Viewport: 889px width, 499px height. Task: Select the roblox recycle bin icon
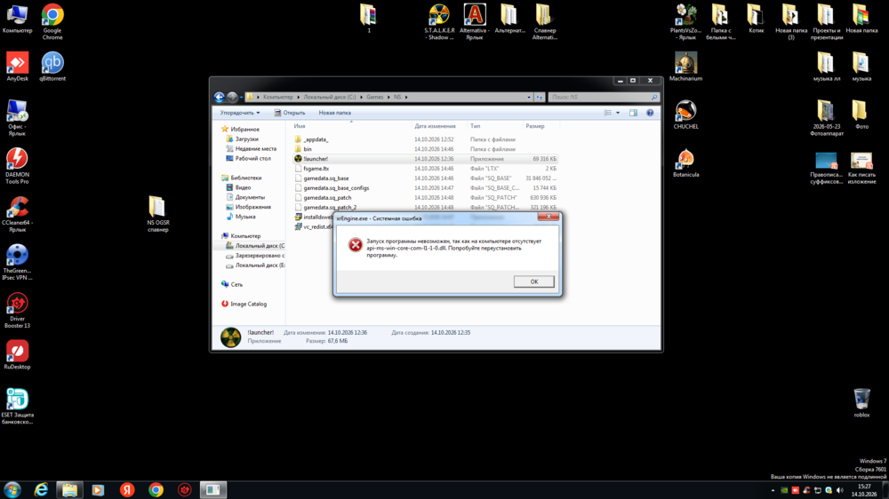861,403
